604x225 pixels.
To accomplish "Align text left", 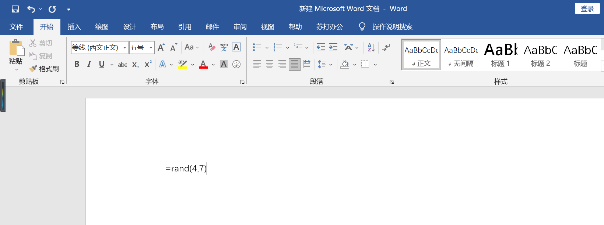I will coord(257,65).
